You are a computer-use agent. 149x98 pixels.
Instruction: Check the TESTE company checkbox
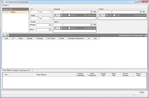click(4, 12)
